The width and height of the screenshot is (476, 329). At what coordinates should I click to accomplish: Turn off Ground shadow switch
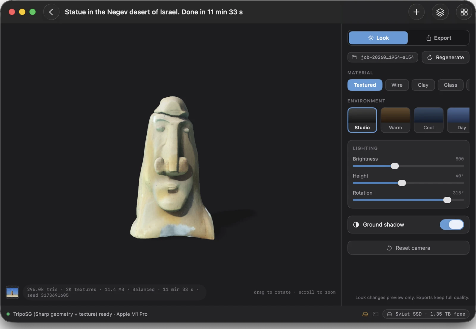tap(452, 225)
